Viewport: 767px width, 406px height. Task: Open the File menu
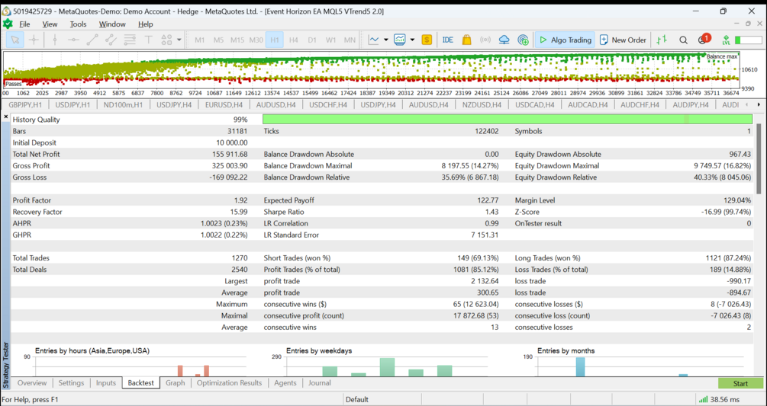coord(24,24)
